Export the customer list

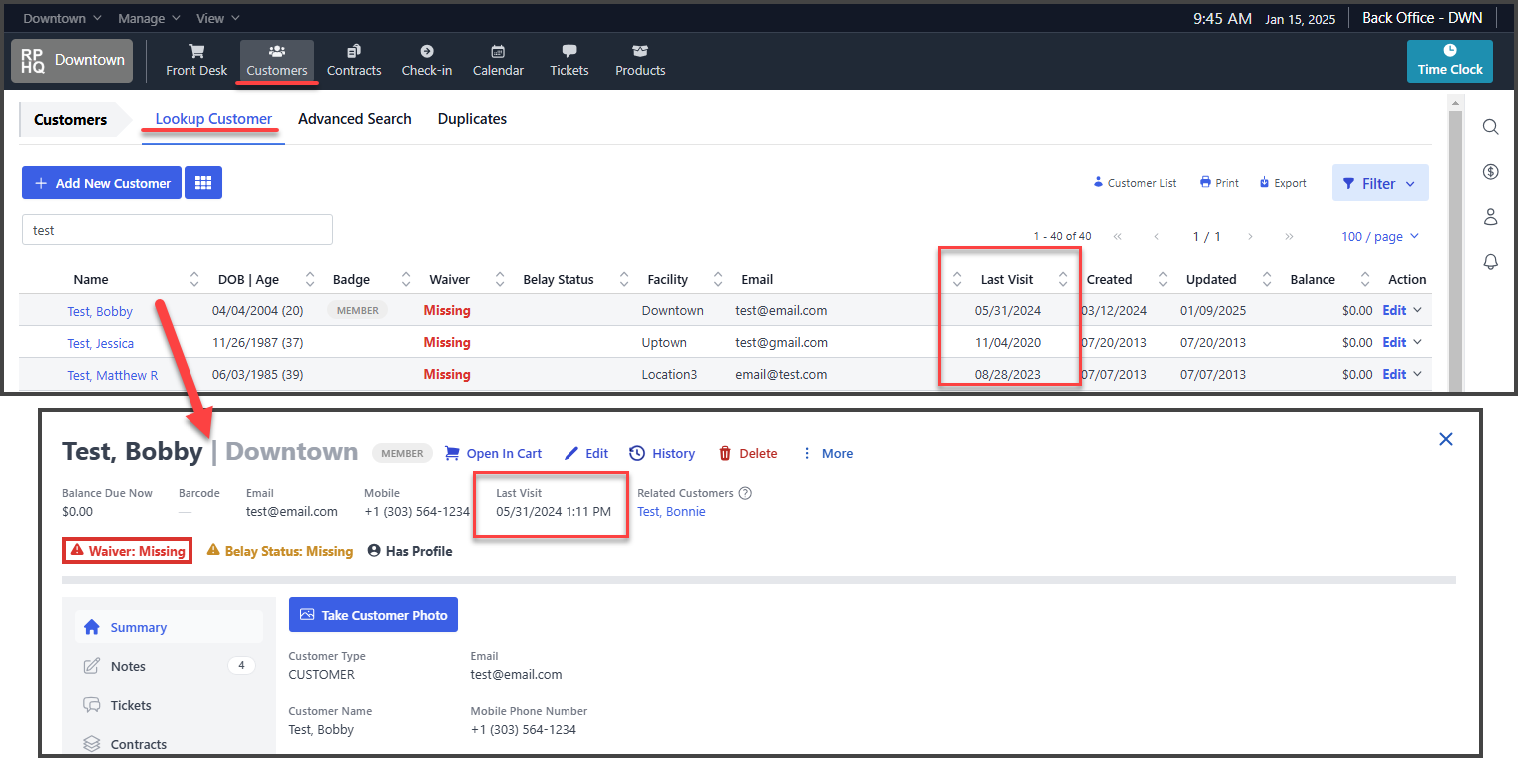(1283, 183)
